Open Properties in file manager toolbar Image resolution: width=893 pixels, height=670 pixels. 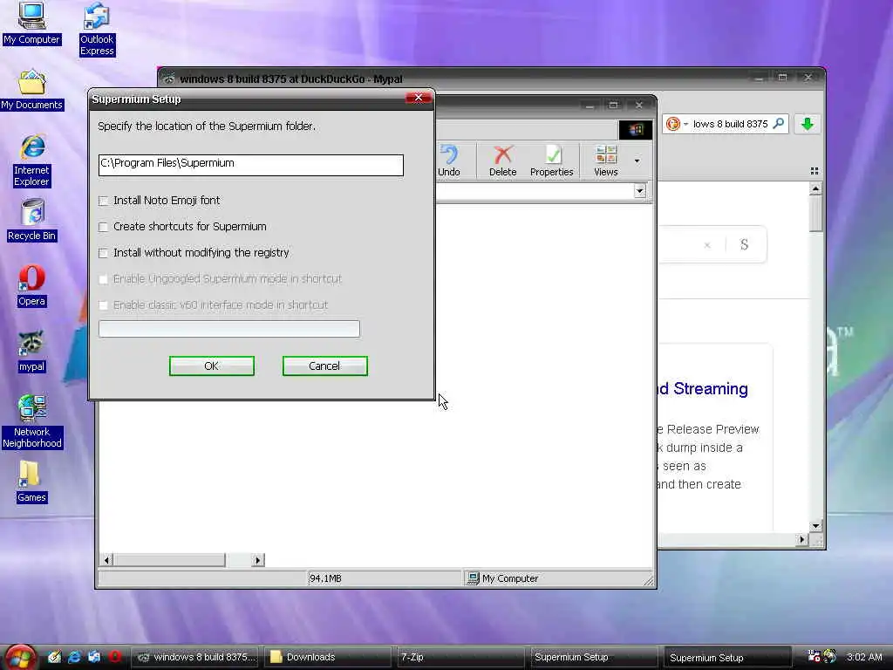pyautogui.click(x=551, y=161)
